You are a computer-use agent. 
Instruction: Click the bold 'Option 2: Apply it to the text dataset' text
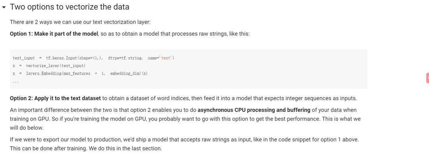56,98
